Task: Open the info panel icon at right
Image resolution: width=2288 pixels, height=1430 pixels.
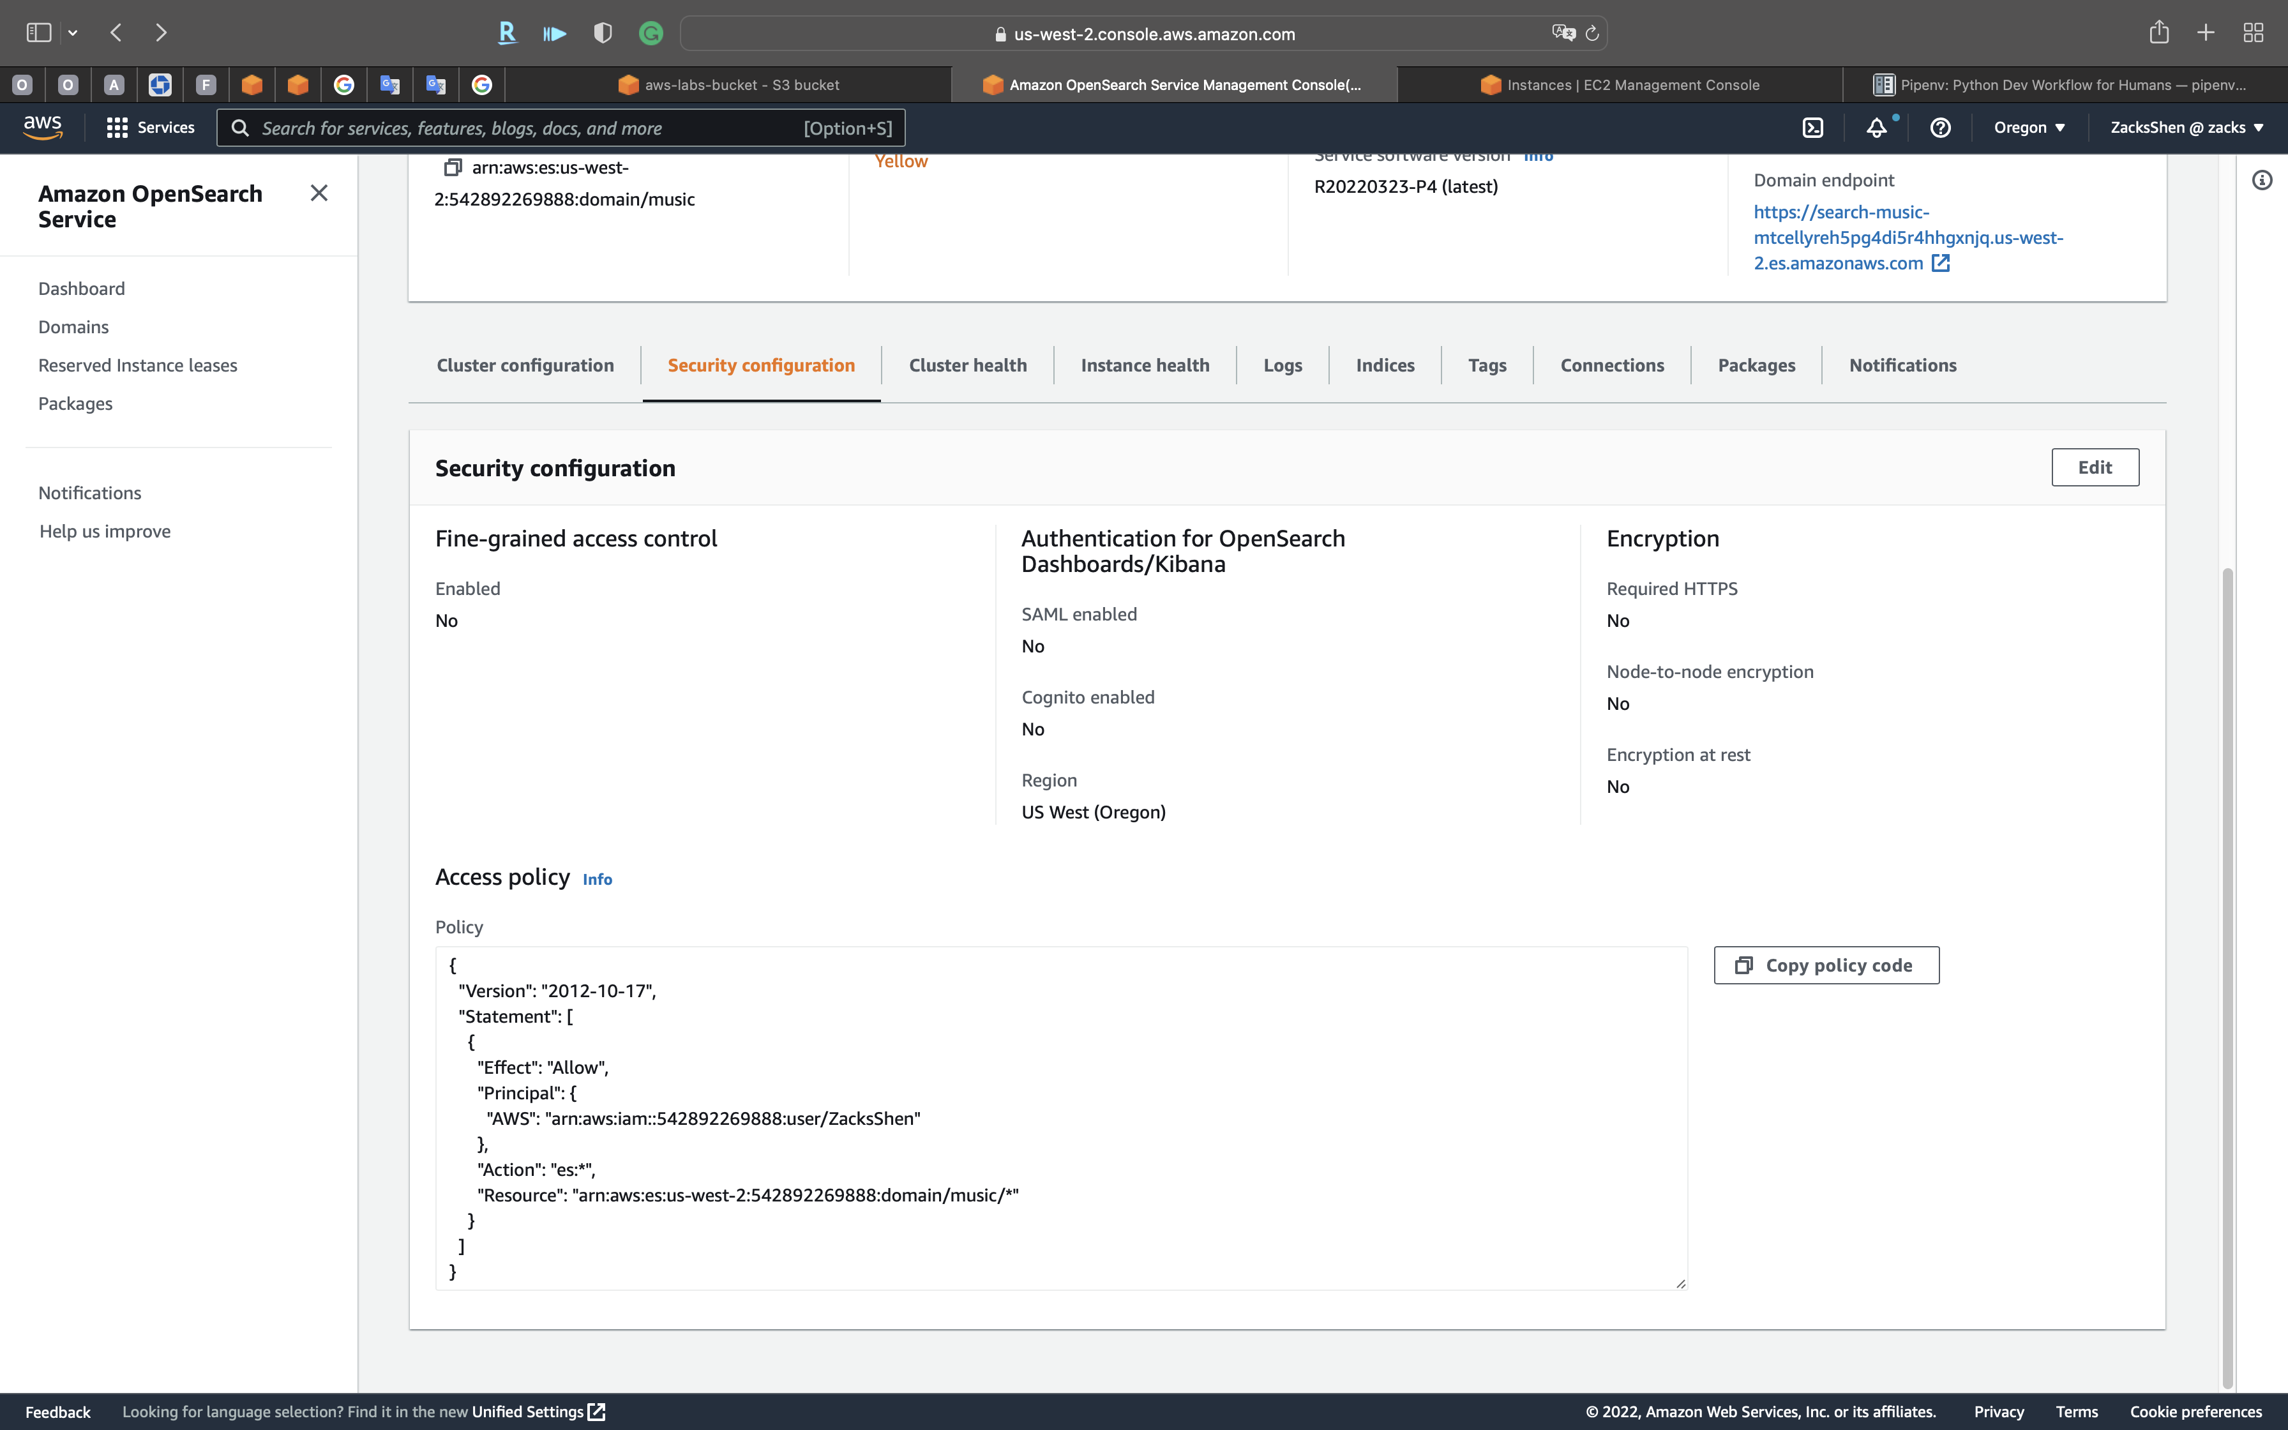Action: pos(2262,179)
